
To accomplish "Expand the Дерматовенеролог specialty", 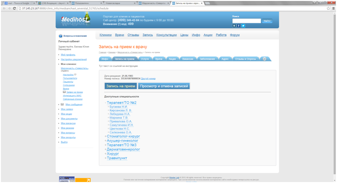I will pos(106,149).
